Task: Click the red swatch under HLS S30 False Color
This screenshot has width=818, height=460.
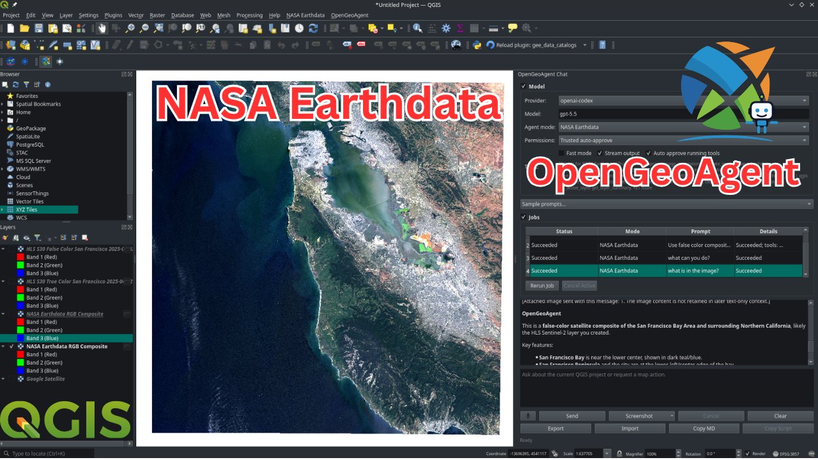Action: pos(21,257)
